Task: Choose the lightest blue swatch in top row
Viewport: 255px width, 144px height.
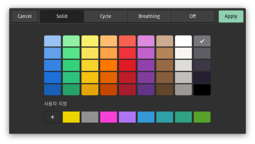Action: click(x=53, y=41)
